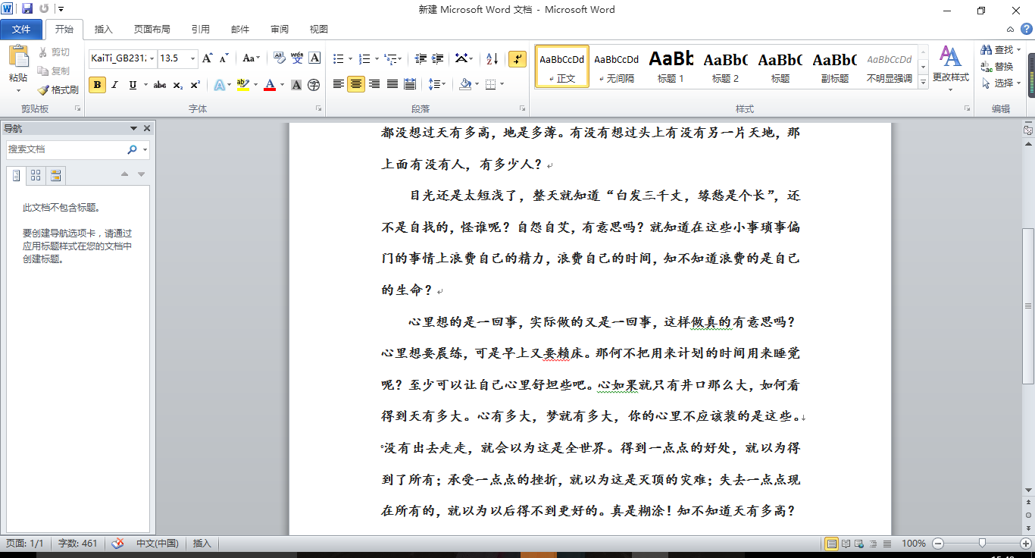Click the Justify alignment icon
Image resolution: width=1035 pixels, height=558 pixels.
(392, 84)
